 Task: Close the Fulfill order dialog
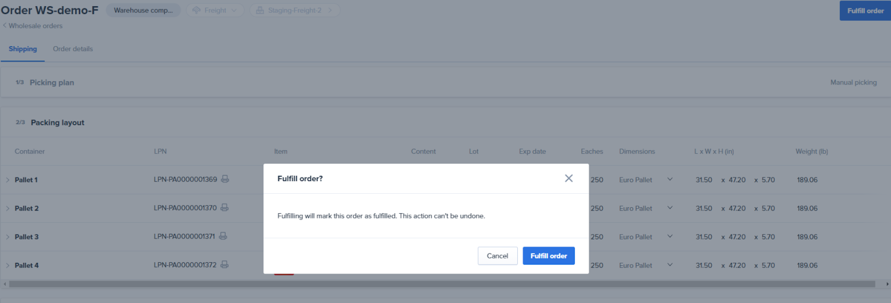click(x=569, y=178)
